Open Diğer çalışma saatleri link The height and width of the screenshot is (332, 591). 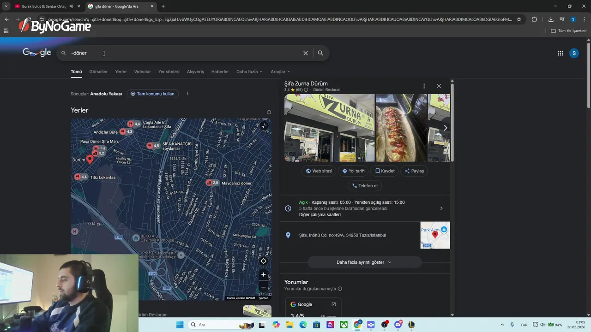coord(320,215)
